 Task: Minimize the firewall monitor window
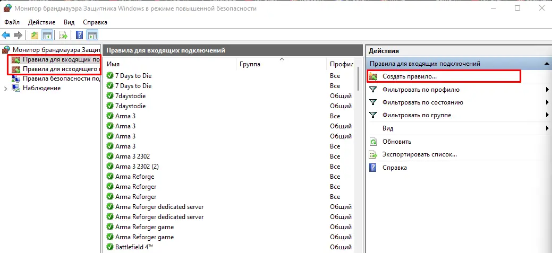[493, 8]
